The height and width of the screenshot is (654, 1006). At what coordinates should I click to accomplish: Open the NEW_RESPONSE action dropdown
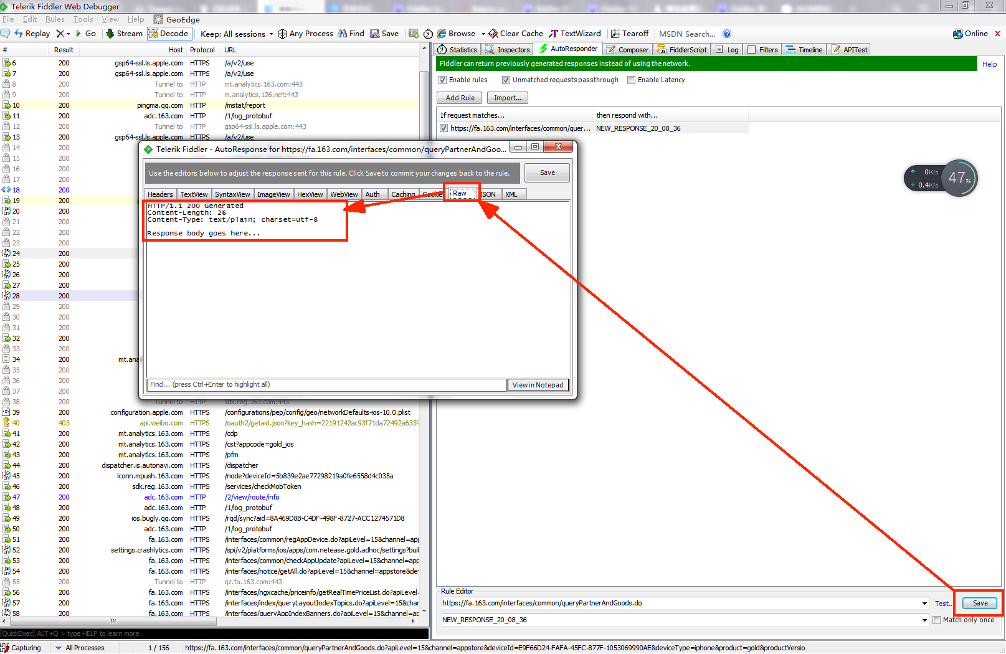pyautogui.click(x=924, y=620)
